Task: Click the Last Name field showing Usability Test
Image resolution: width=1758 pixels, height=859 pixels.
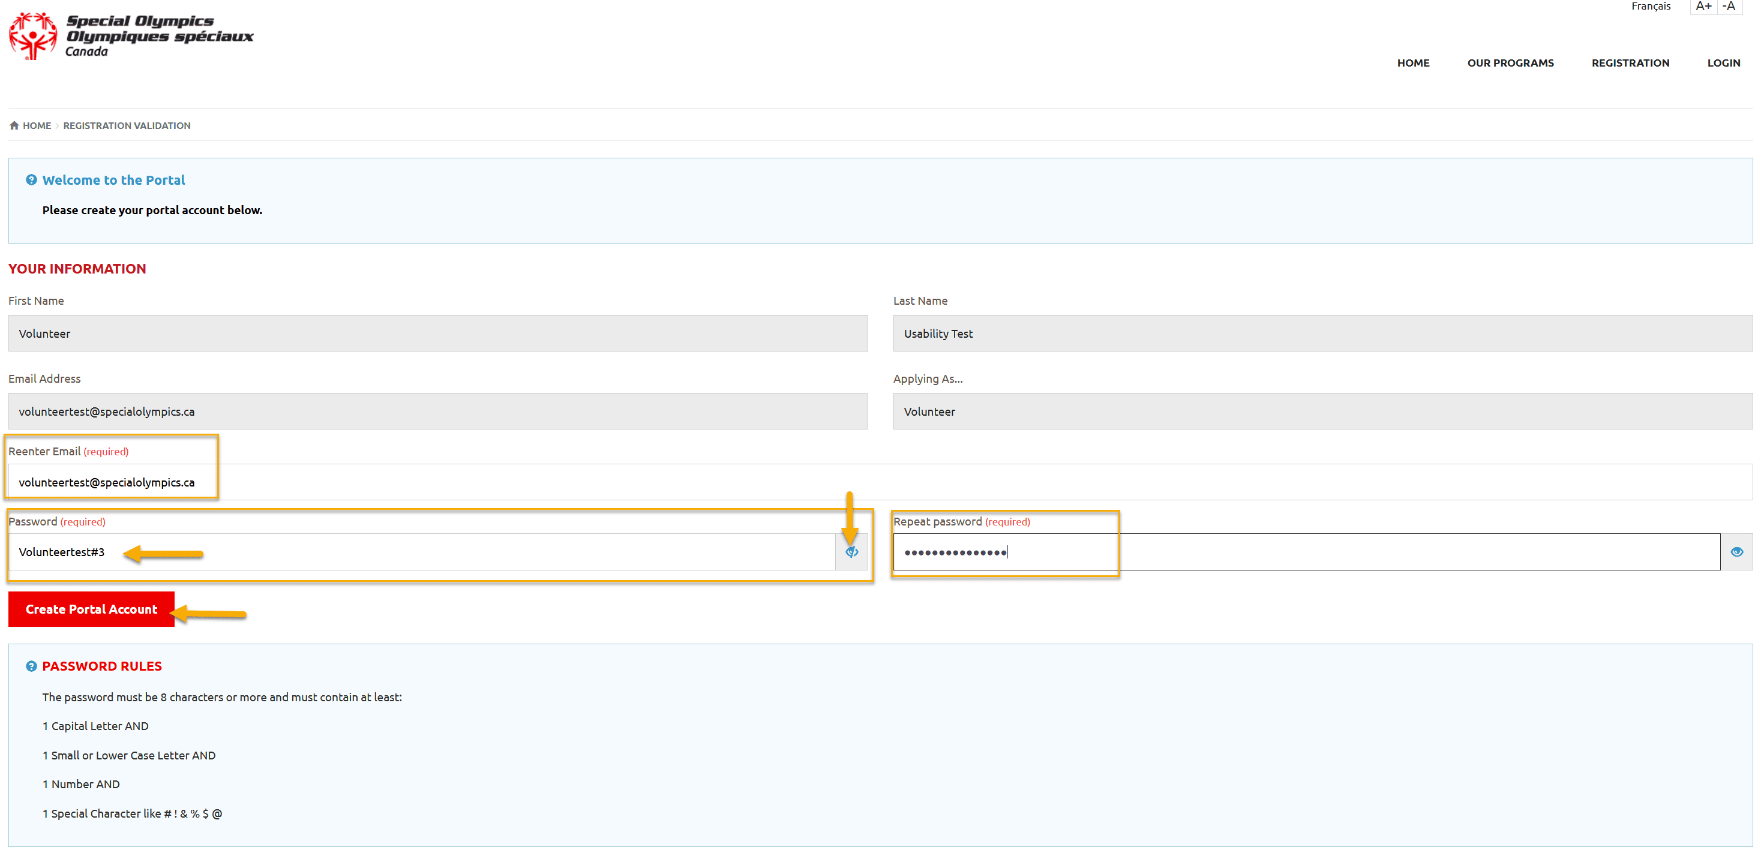Action: tap(1322, 334)
